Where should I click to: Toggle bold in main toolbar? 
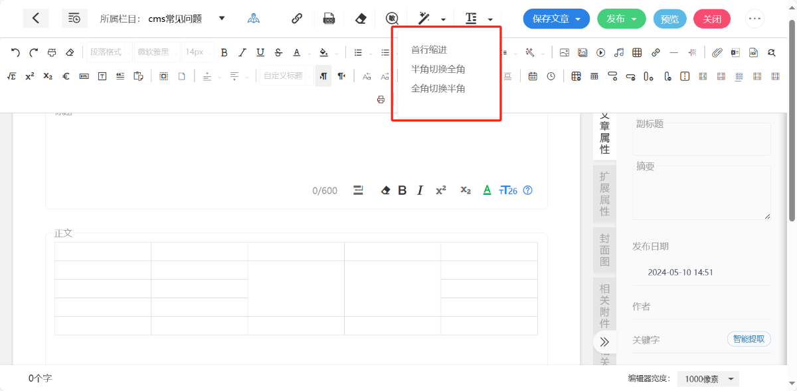tap(224, 52)
